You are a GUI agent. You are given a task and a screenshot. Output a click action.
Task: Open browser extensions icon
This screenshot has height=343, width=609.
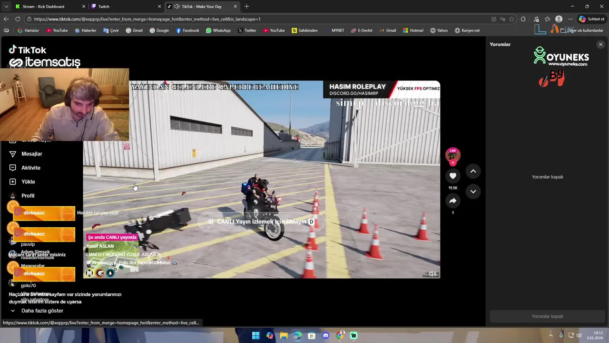[x=523, y=19]
